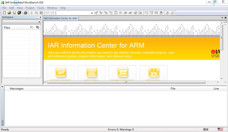Click the Make build toolbar icon

151,13
